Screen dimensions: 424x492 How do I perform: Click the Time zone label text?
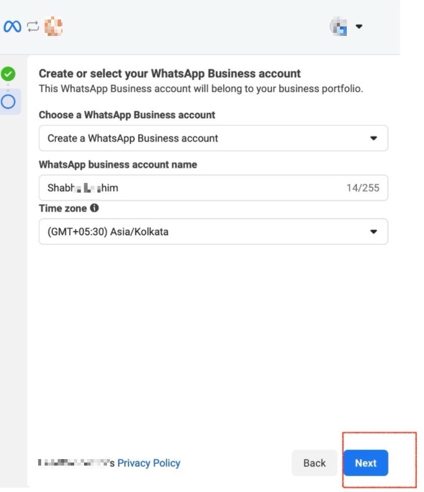63,208
